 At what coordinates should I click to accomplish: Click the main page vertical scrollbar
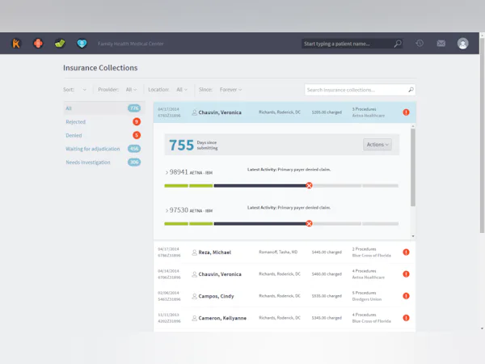482,135
